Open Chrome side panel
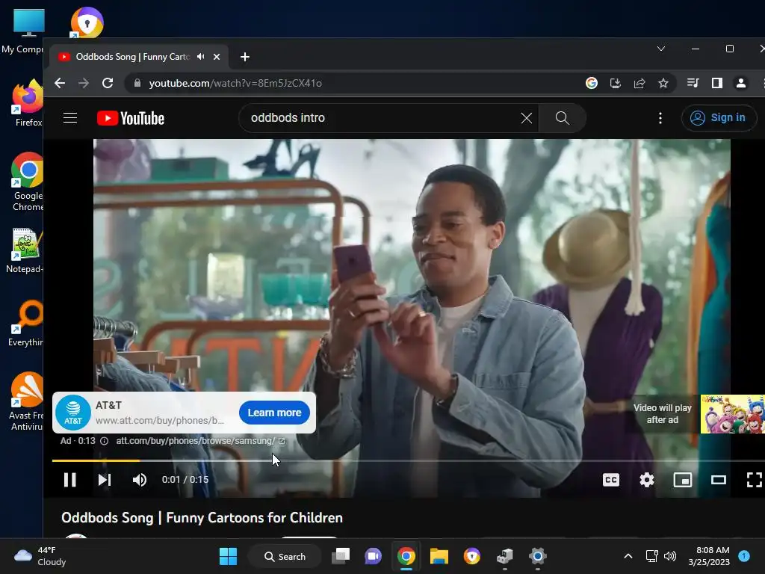The image size is (765, 574). 716,83
